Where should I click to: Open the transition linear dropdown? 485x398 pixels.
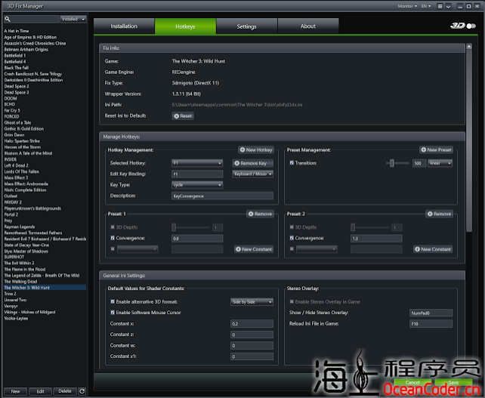pyautogui.click(x=440, y=163)
